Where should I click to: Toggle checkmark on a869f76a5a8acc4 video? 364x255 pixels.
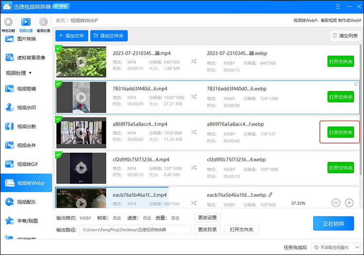tap(58, 119)
